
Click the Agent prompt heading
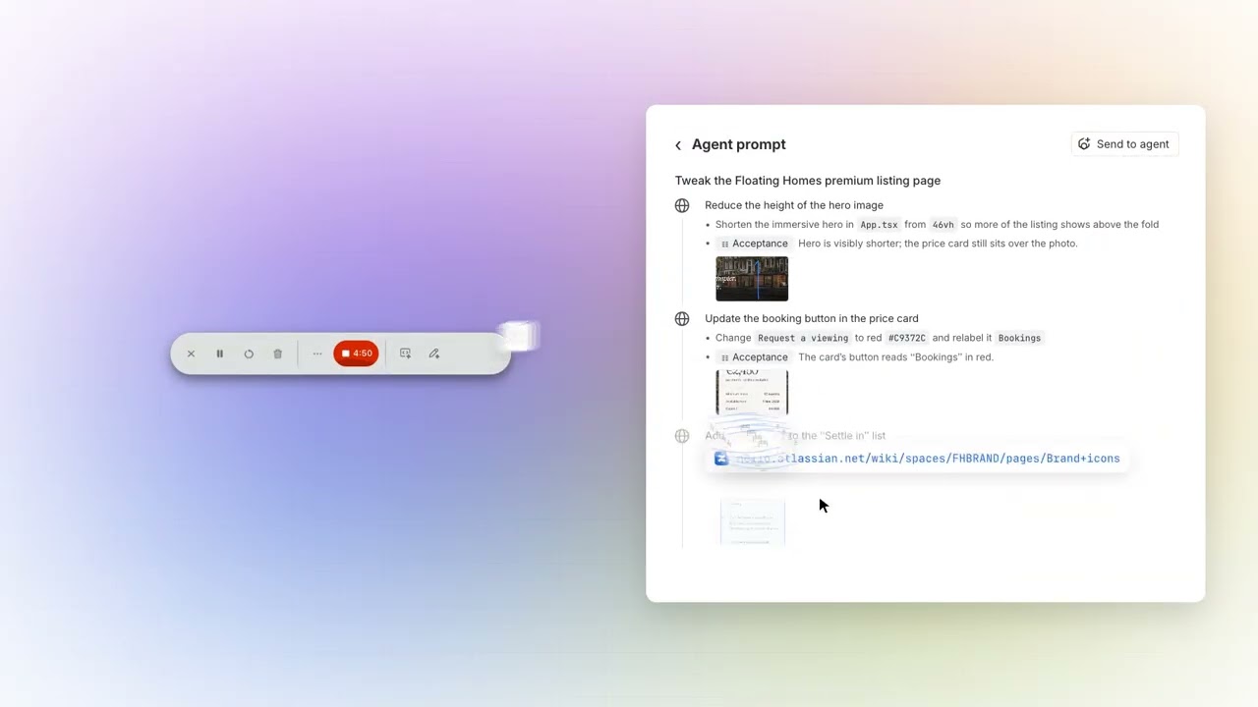739,144
